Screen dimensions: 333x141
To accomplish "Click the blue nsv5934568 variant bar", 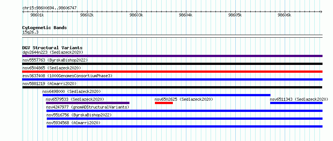I will [184, 126].
